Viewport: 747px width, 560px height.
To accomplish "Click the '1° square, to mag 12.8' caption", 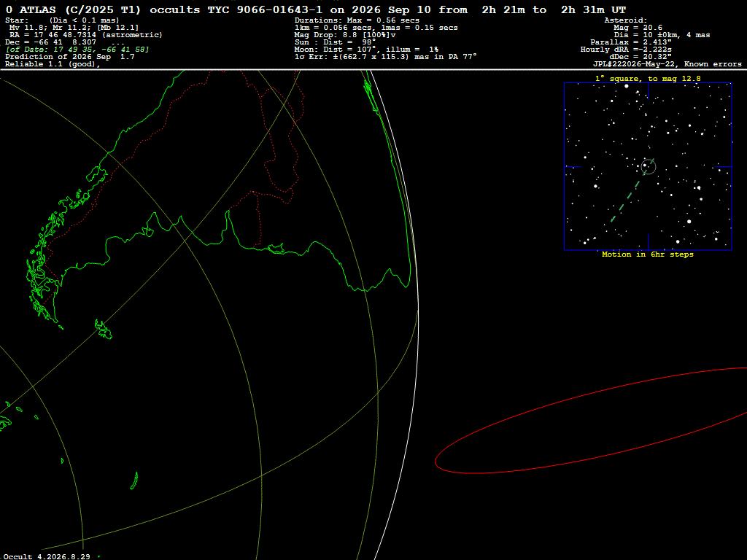I will coord(648,79).
